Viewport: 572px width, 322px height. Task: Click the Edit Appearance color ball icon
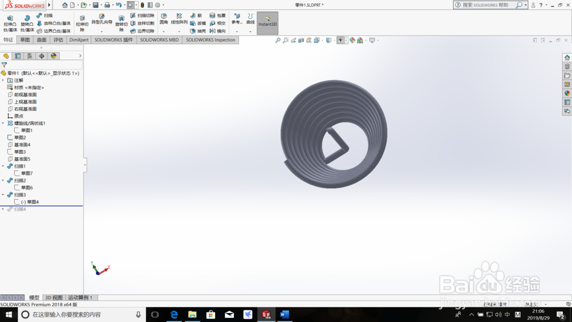[352, 40]
